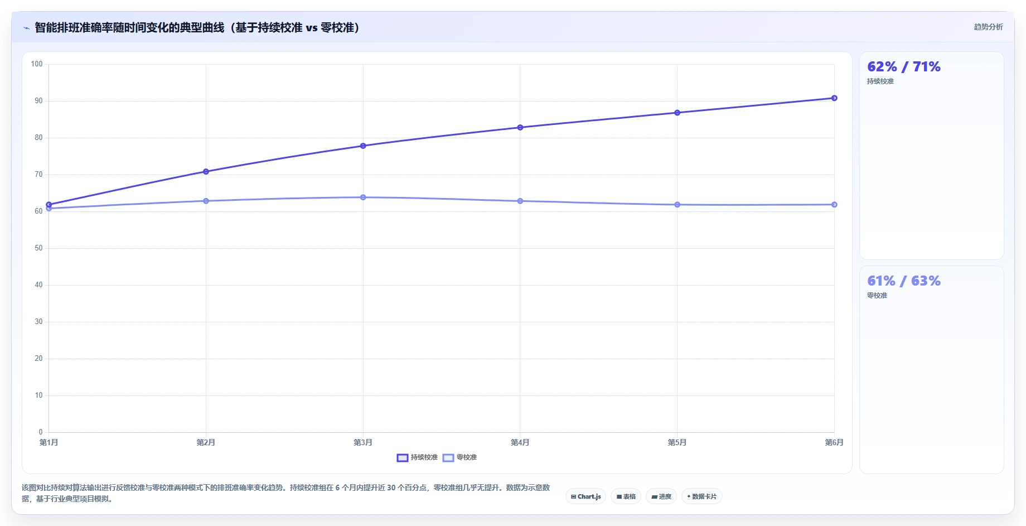Click the Chart.js tag icon

(573, 496)
